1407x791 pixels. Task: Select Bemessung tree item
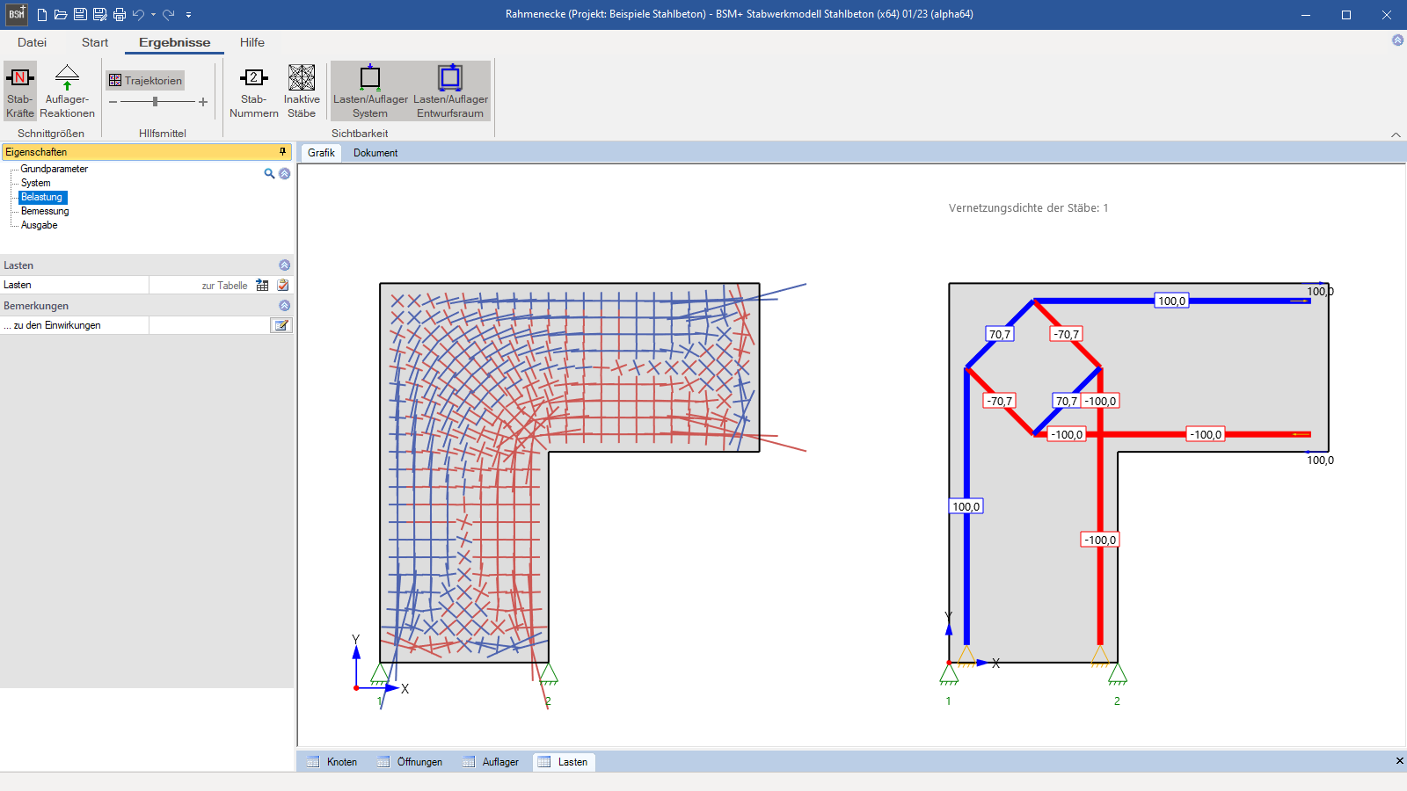pyautogui.click(x=45, y=211)
